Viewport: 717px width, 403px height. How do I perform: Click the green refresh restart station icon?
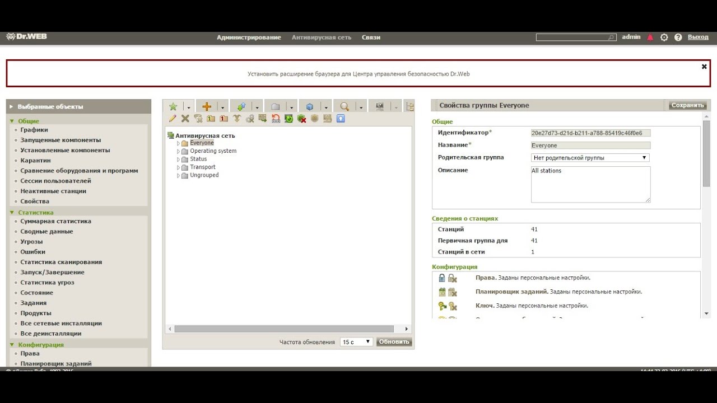(x=288, y=118)
